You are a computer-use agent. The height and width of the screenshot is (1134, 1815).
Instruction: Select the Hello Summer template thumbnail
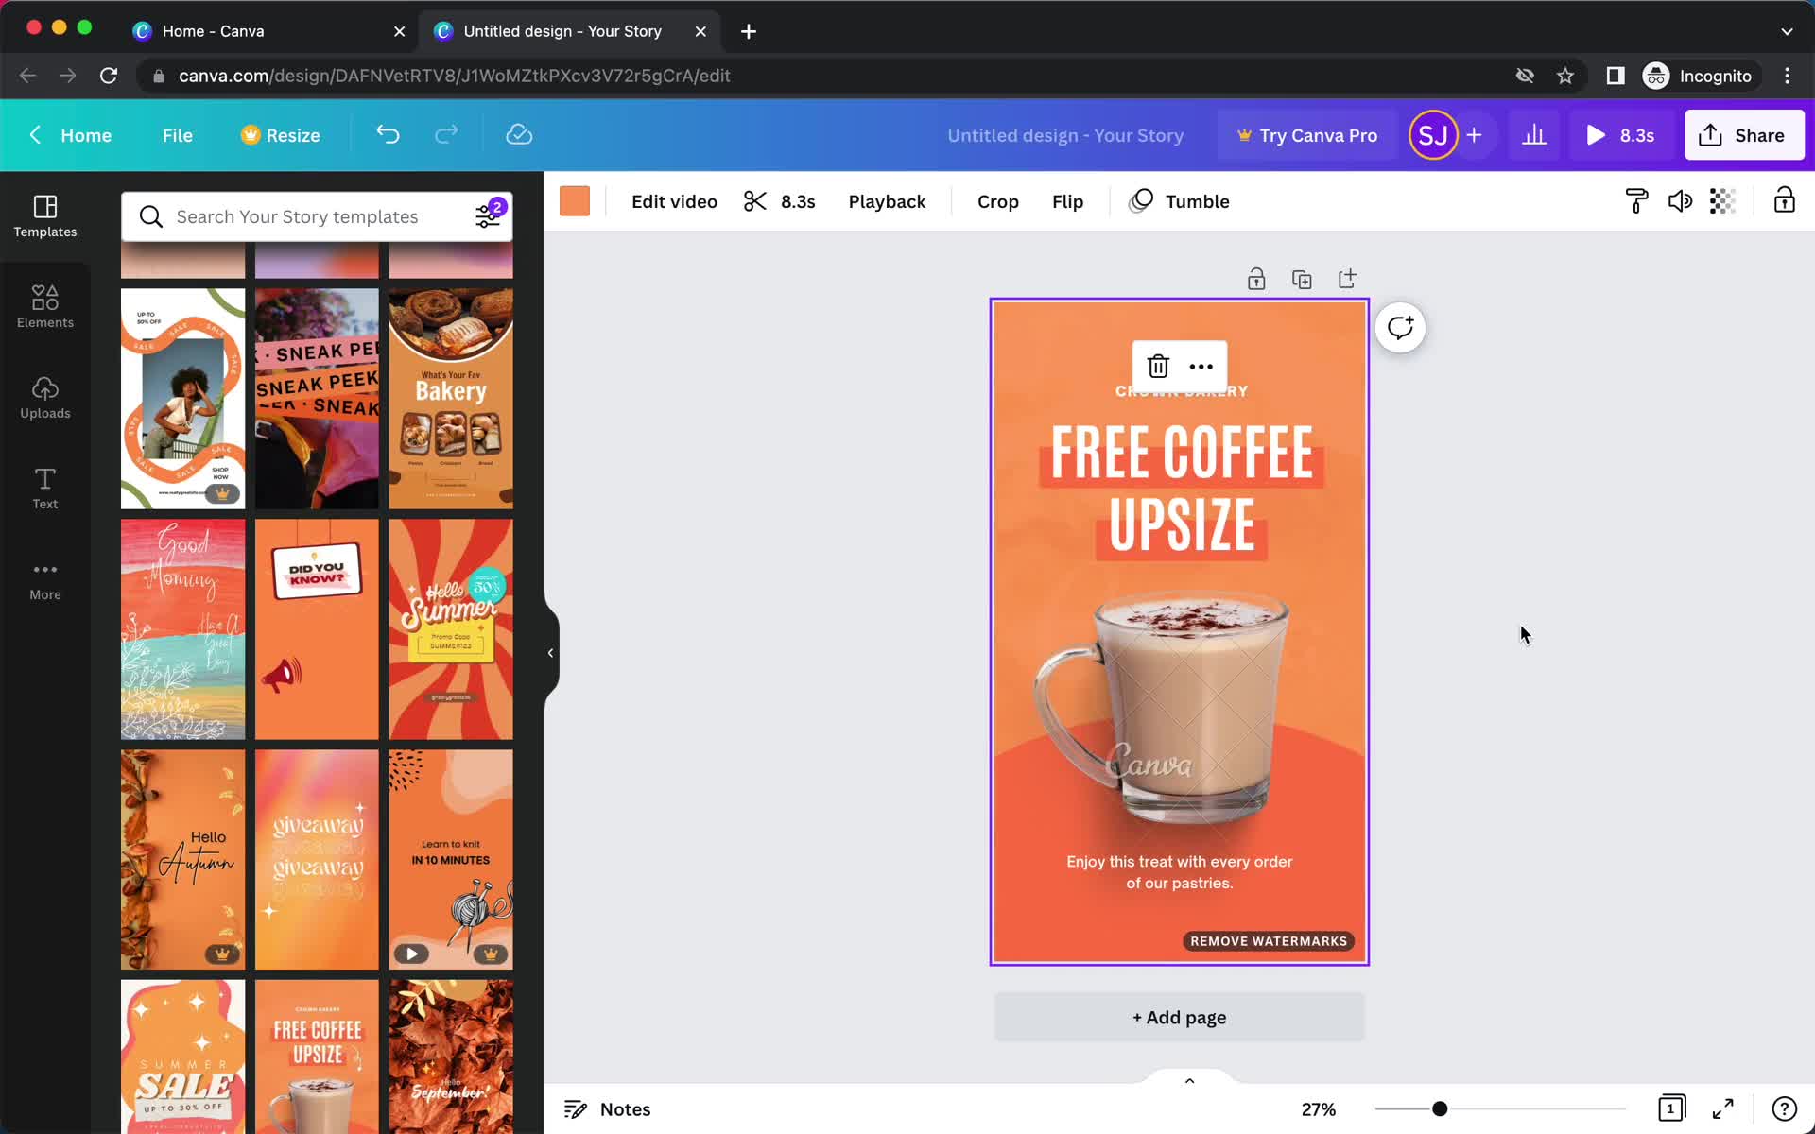pos(451,629)
